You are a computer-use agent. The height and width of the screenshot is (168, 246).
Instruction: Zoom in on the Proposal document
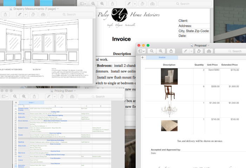(161, 51)
